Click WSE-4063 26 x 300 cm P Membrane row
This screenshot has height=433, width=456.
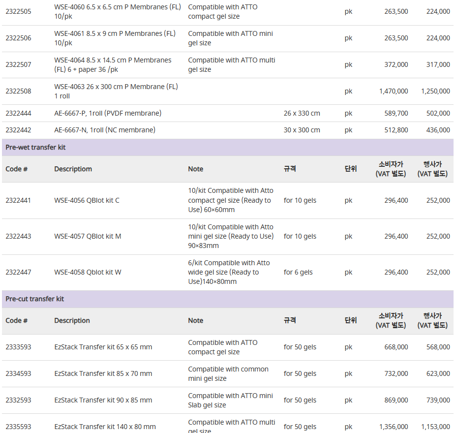(228, 92)
